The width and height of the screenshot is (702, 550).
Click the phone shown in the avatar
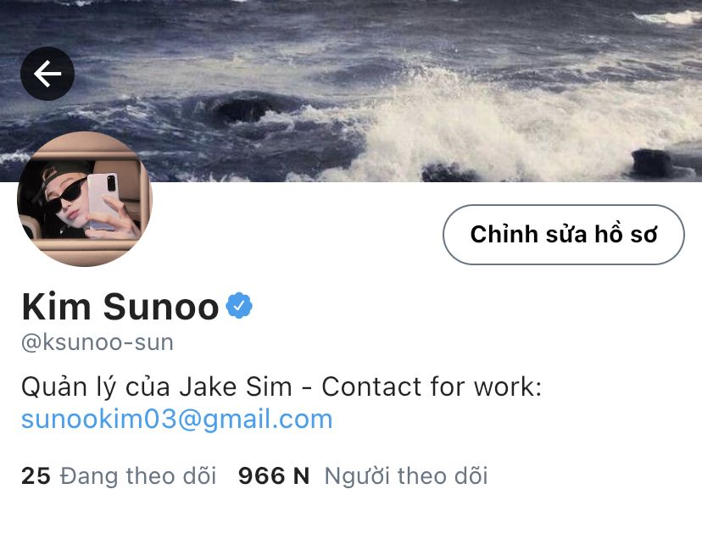103,202
